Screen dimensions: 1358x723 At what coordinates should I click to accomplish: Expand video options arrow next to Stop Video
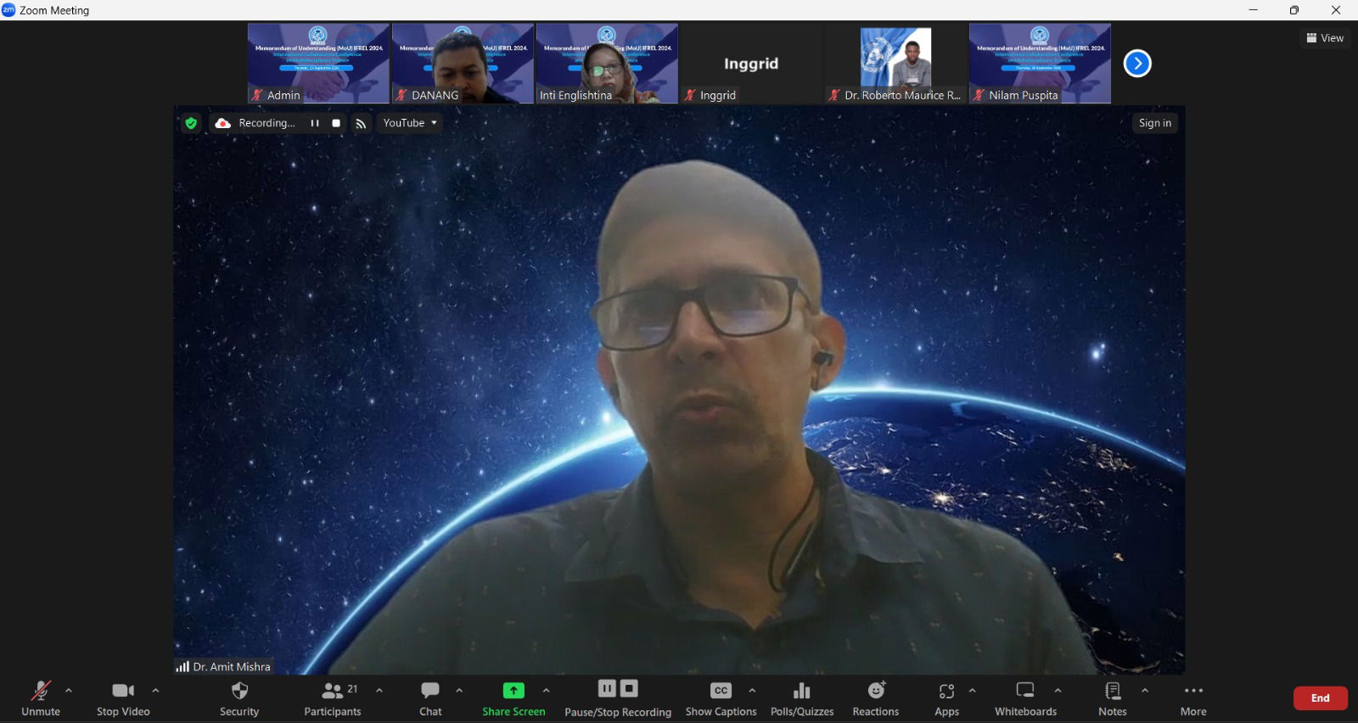(x=155, y=691)
